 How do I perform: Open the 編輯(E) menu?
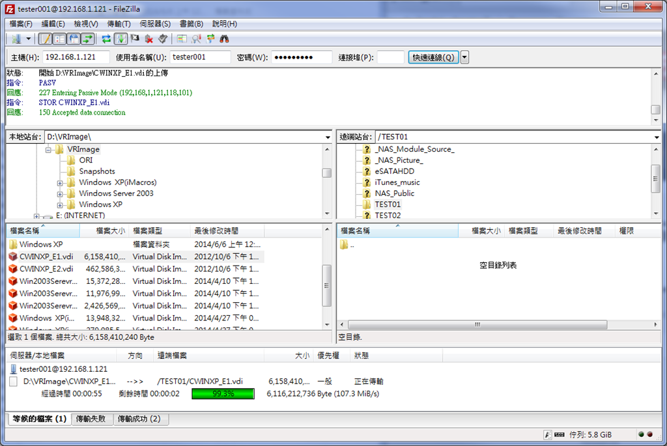(53, 24)
